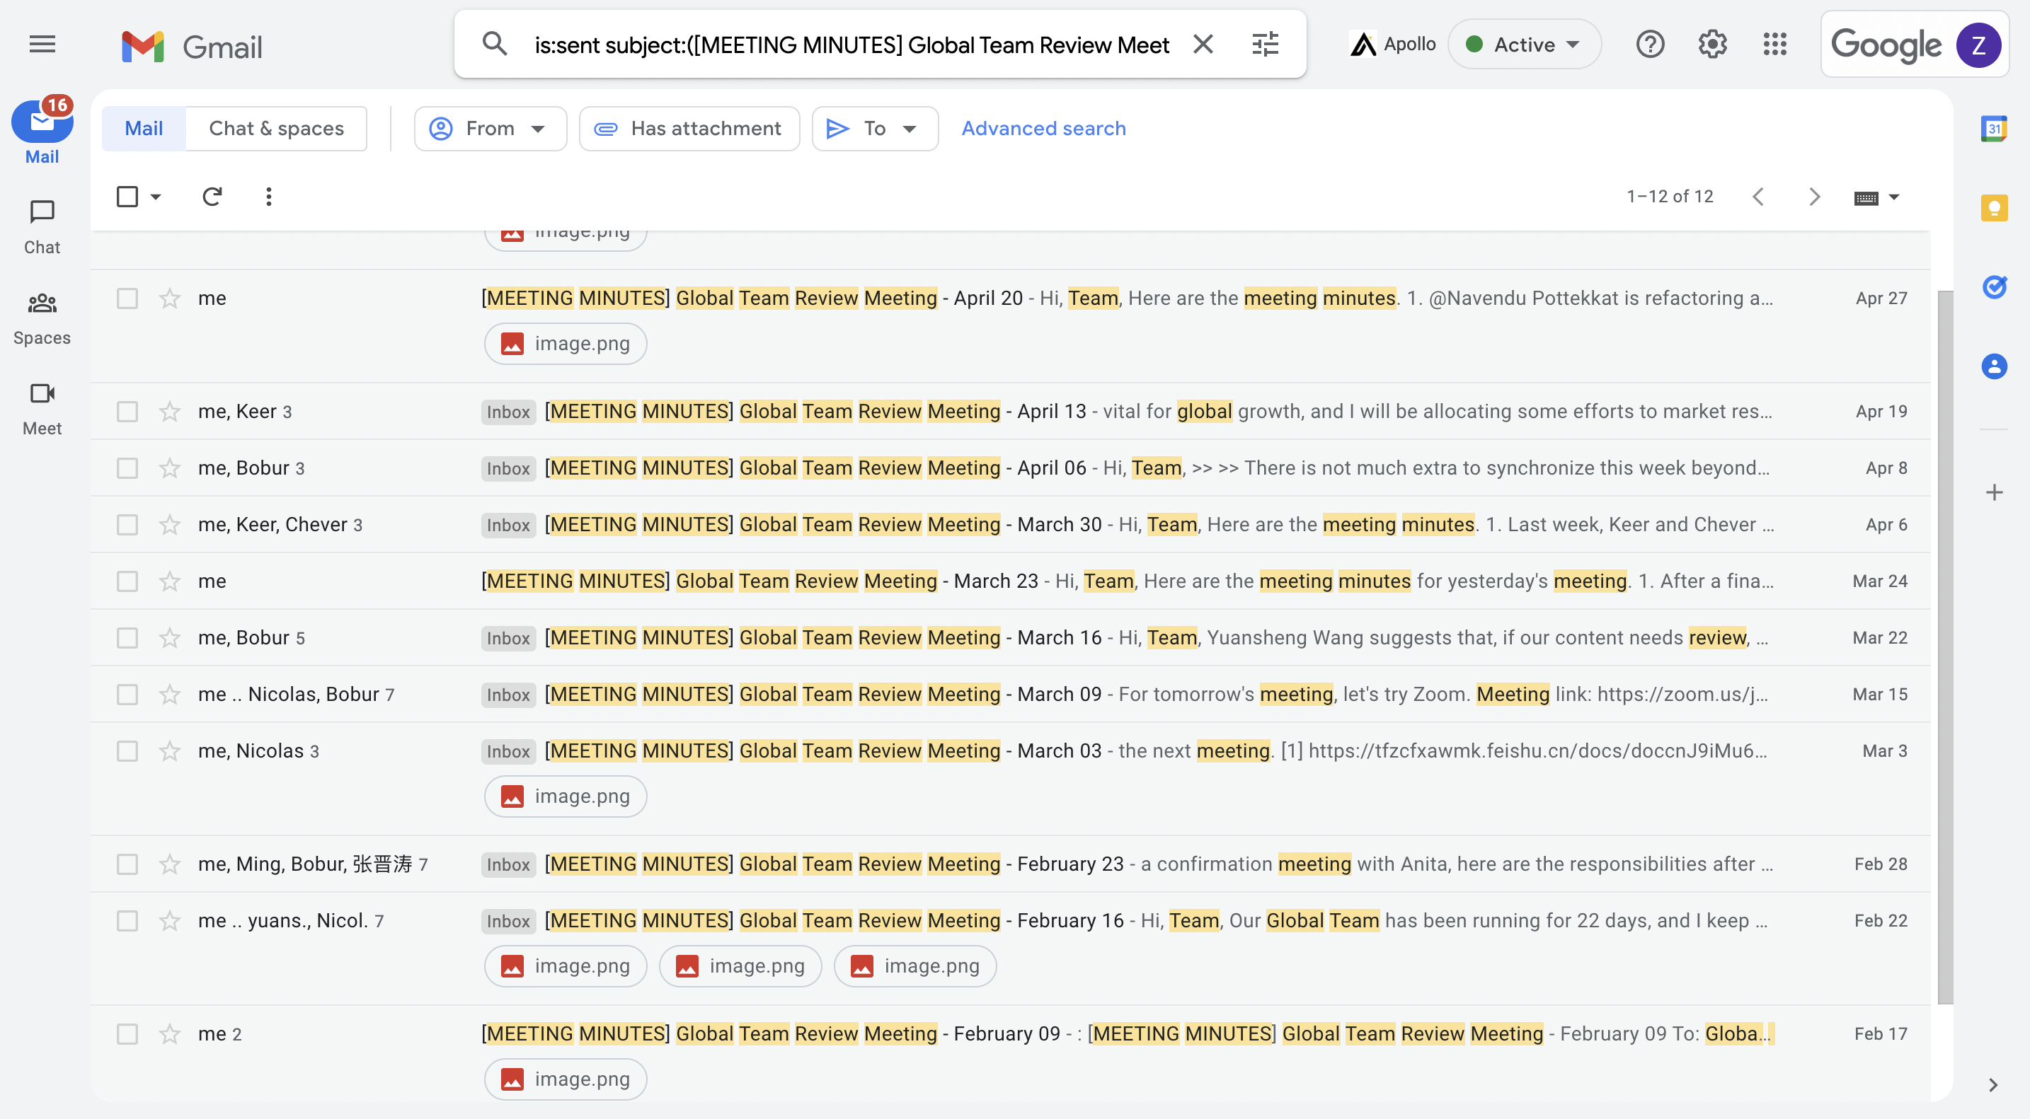
Task: Open the Spaces section in the sidebar
Action: pos(42,319)
